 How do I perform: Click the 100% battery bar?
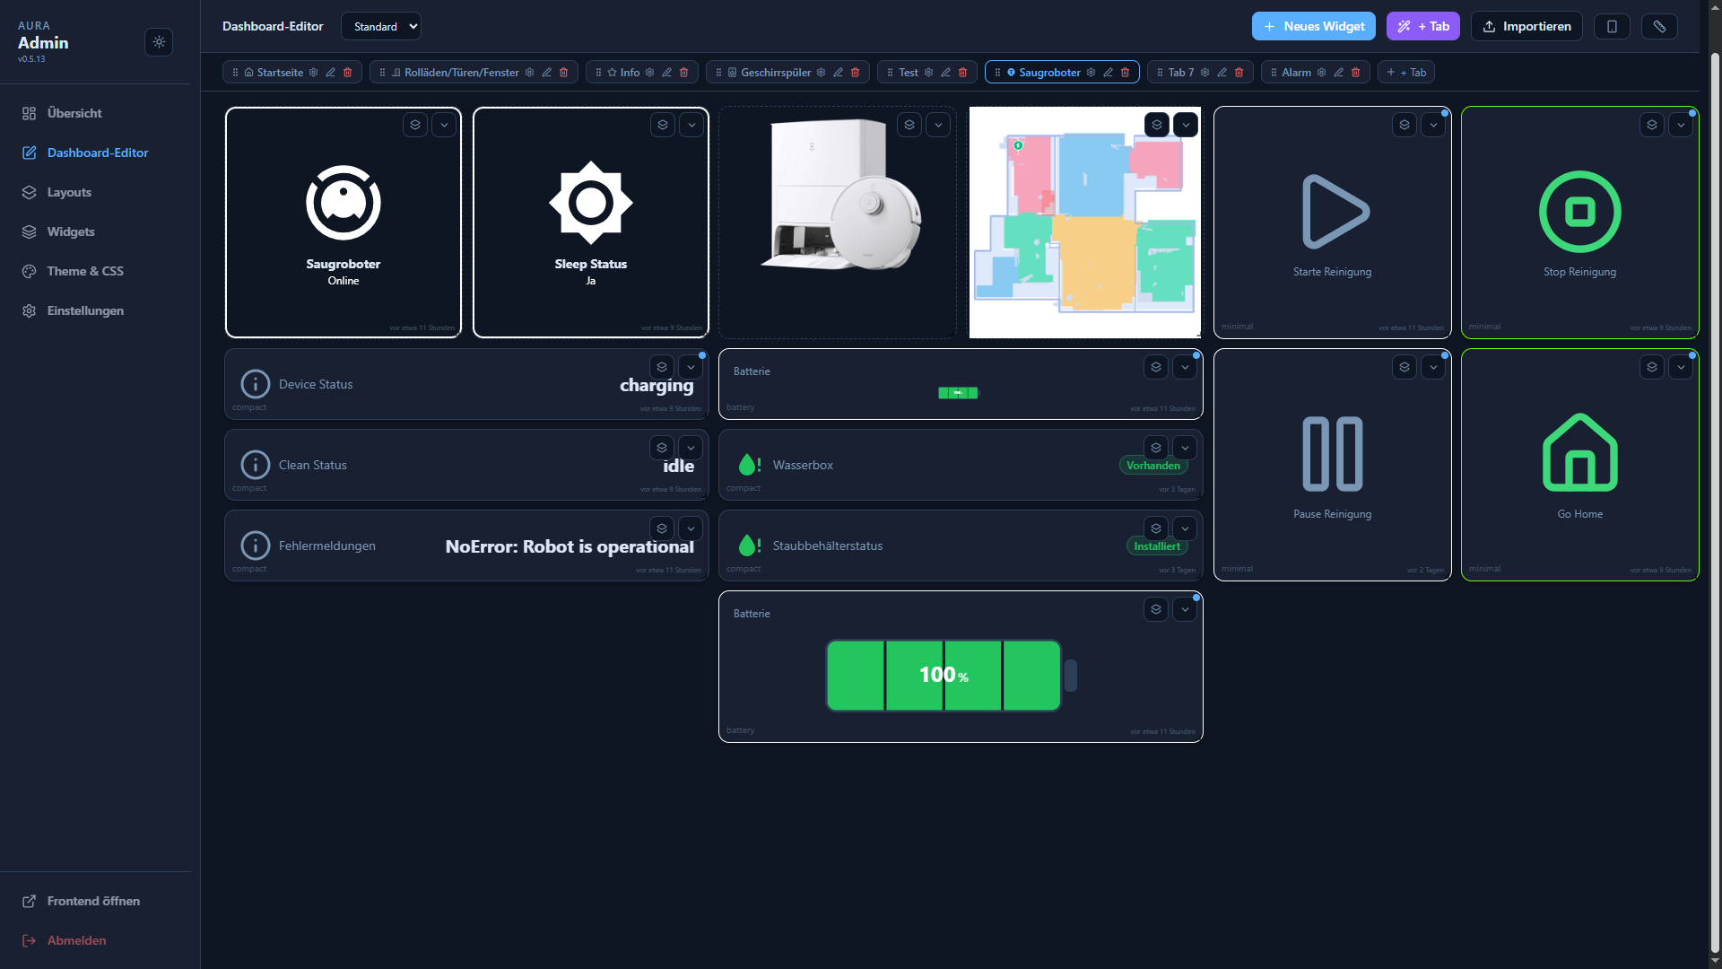pyautogui.click(x=944, y=676)
